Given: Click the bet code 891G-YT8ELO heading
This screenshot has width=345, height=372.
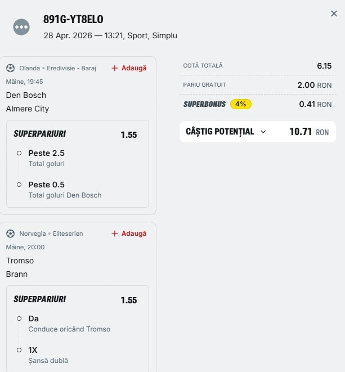Looking at the screenshot, I should pyautogui.click(x=73, y=20).
